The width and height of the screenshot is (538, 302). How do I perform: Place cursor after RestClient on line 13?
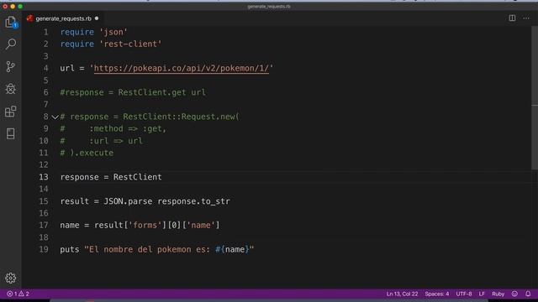162,177
